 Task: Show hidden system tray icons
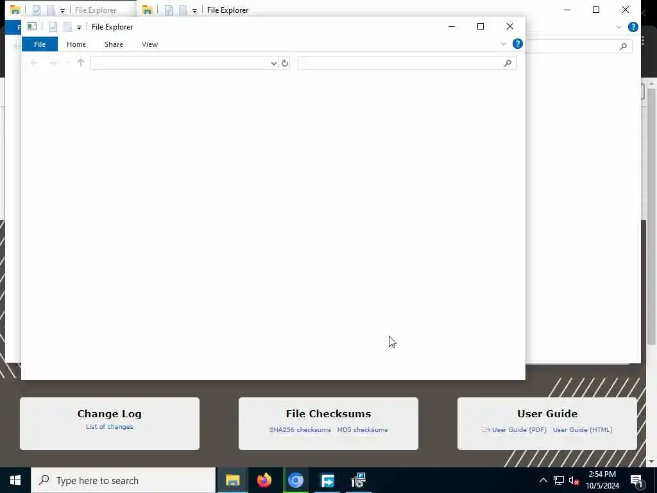543,480
